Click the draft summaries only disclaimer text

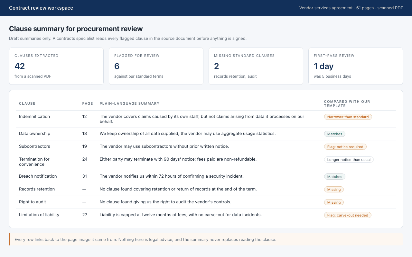[x=128, y=39]
